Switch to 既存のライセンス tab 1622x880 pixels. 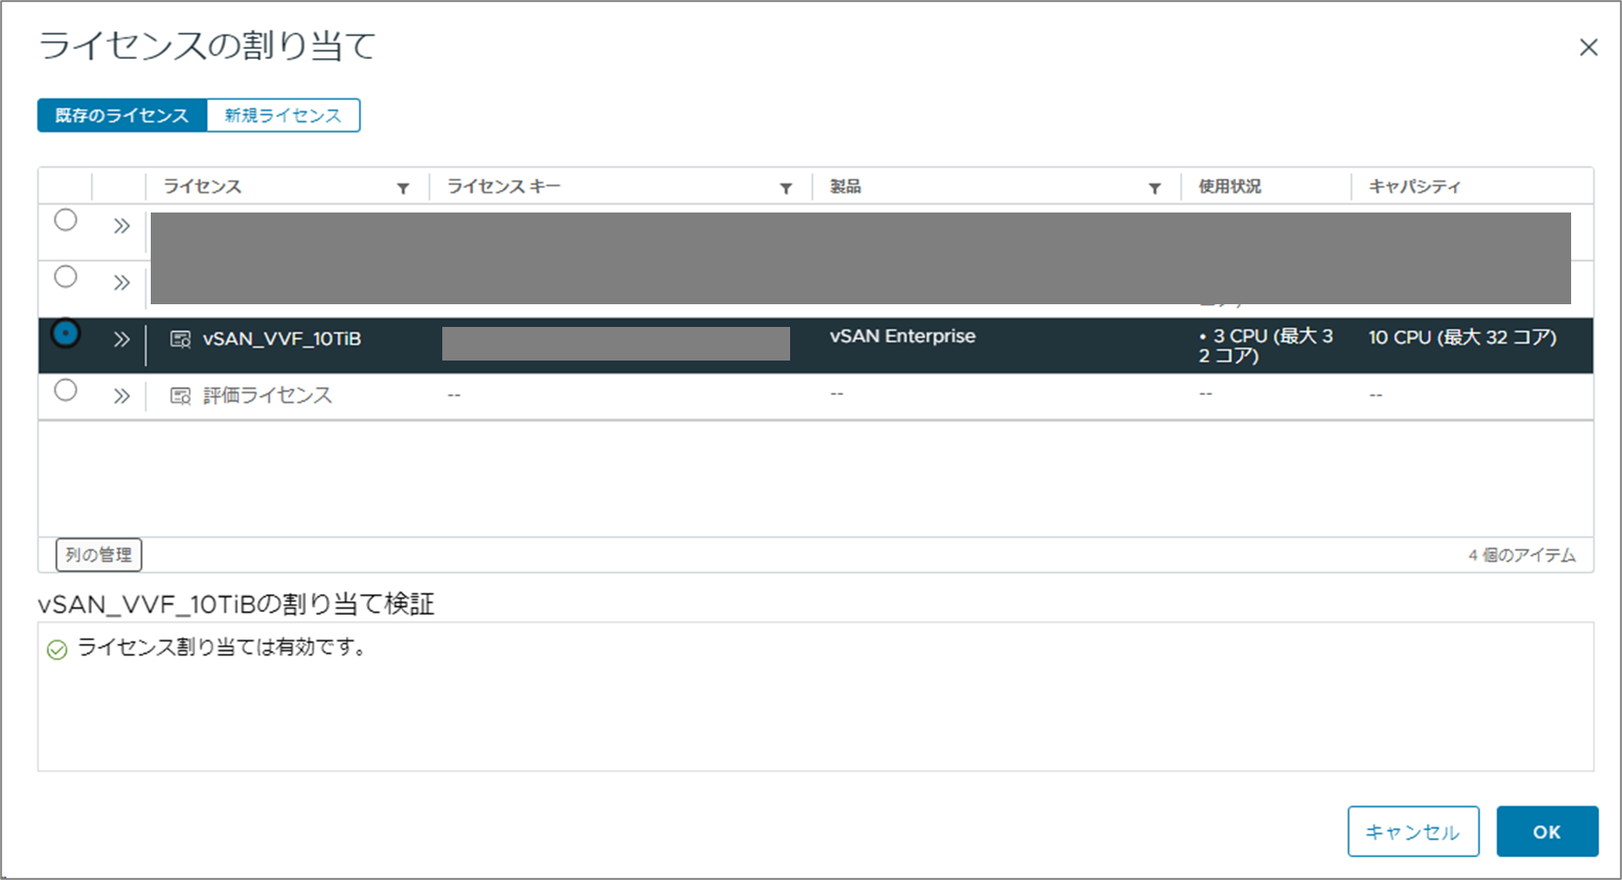[x=122, y=115]
